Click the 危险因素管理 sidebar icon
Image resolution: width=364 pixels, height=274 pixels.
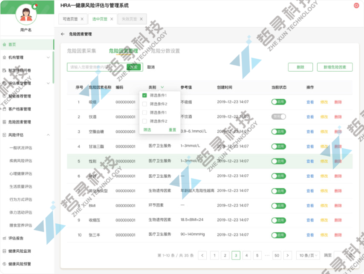point(4,122)
